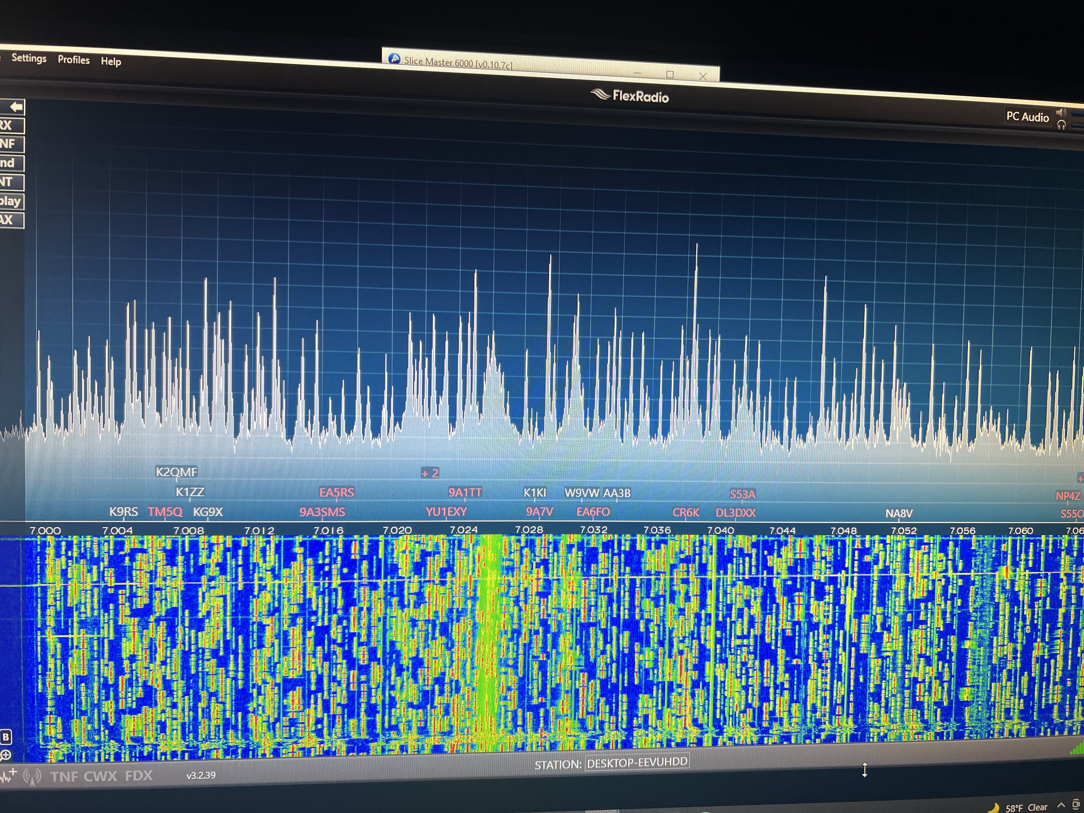Click the headphones icon below the speaker

[1061, 126]
